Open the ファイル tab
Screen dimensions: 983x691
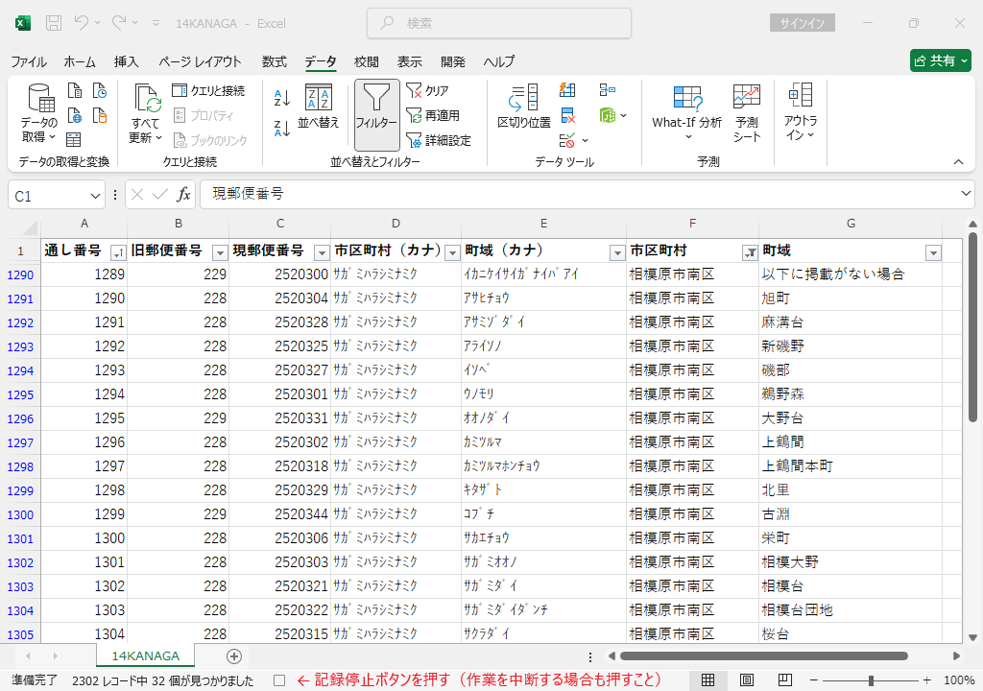tap(29, 61)
